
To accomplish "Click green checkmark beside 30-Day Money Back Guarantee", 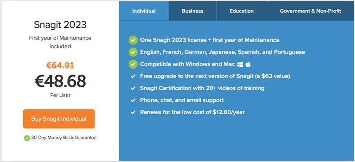I will 27,138.
